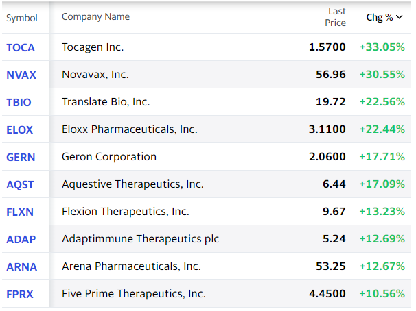The width and height of the screenshot is (416, 311).
Task: Sort by the Symbol column header
Action: [x=22, y=18]
